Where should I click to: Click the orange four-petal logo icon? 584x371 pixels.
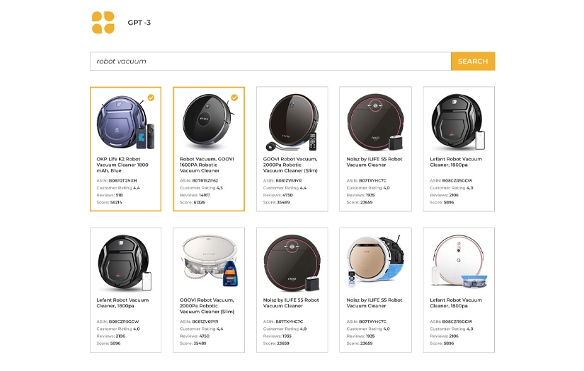[103, 23]
